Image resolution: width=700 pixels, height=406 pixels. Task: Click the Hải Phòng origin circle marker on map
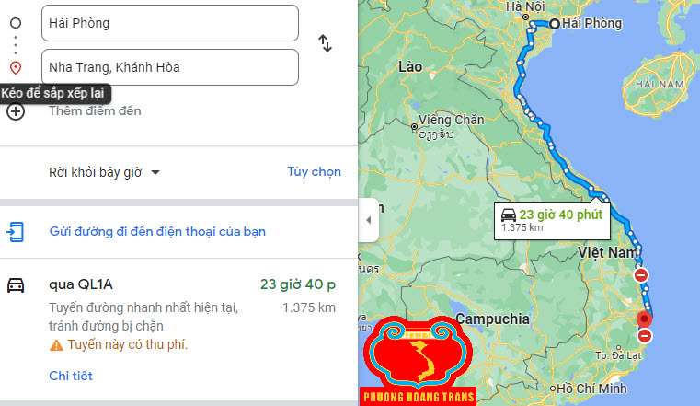coord(554,24)
